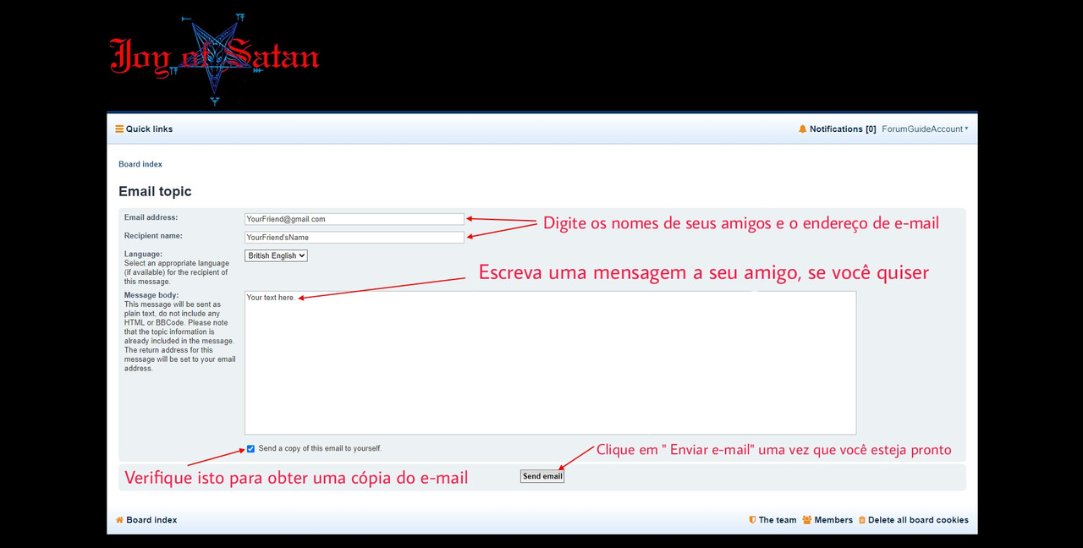1083x548 pixels.
Task: Click the Members people icon
Action: pyautogui.click(x=807, y=520)
